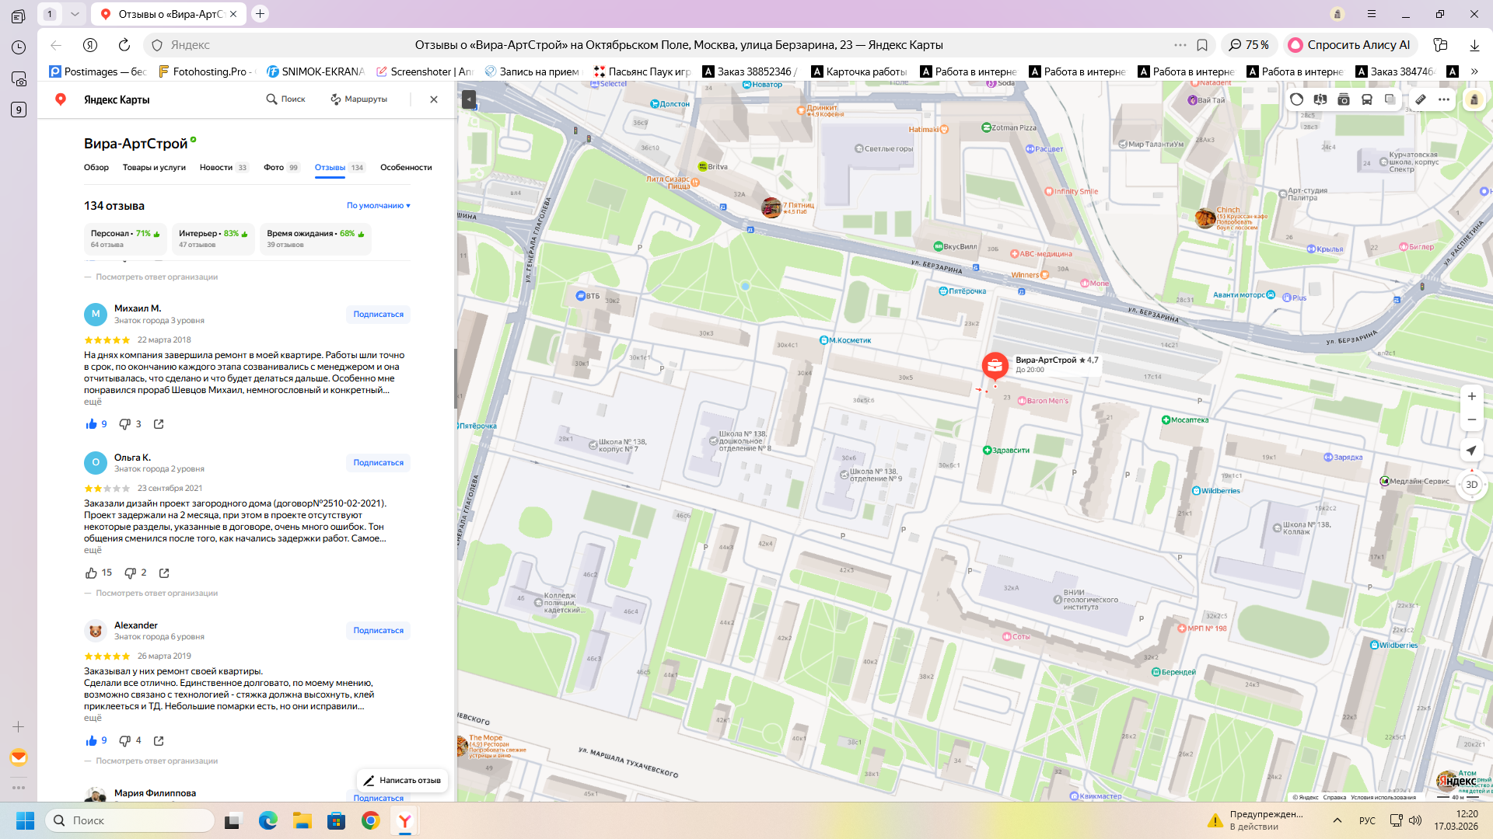Select the ruler distance tool

[x=1420, y=99]
